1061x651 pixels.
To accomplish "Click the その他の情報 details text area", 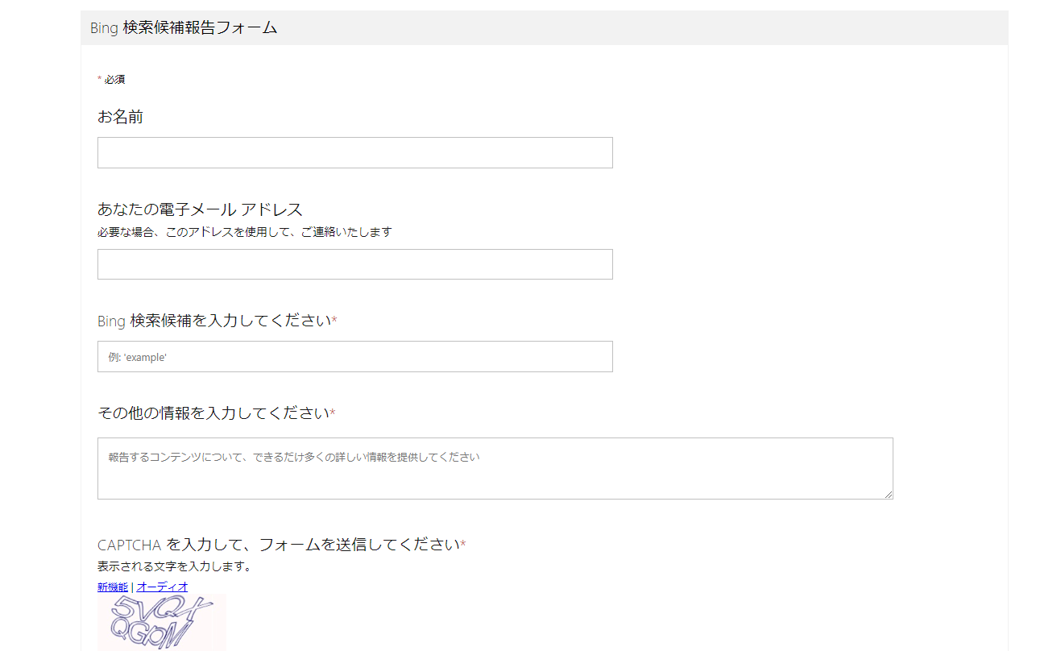I will pos(495,468).
